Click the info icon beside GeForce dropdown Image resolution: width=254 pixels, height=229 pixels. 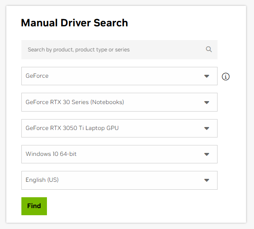coord(226,76)
